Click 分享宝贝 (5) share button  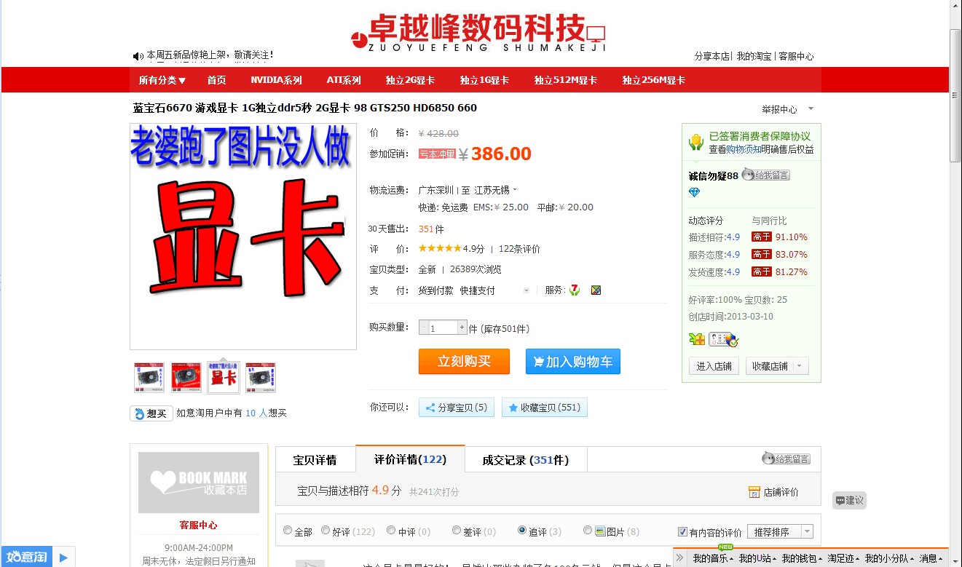(x=457, y=408)
